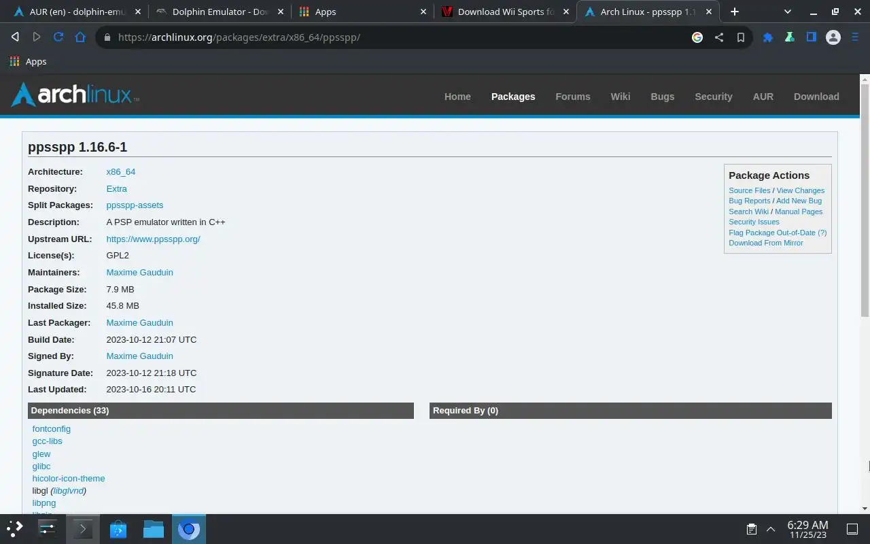This screenshot has height=544, width=870.
Task: Open Search Wiki link
Action: (x=749, y=211)
